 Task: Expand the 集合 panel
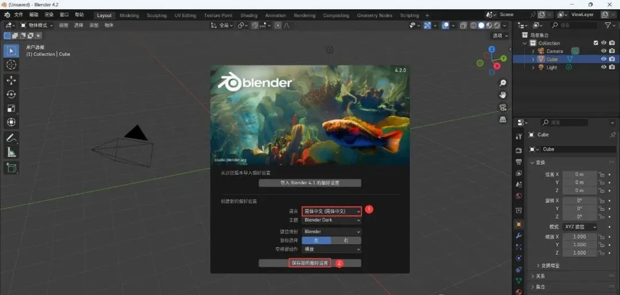(x=541, y=287)
